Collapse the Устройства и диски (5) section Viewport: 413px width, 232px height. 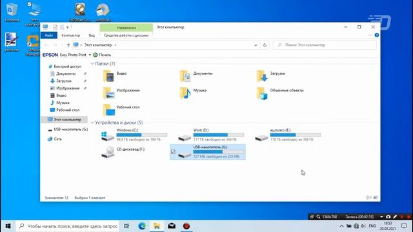(x=92, y=122)
